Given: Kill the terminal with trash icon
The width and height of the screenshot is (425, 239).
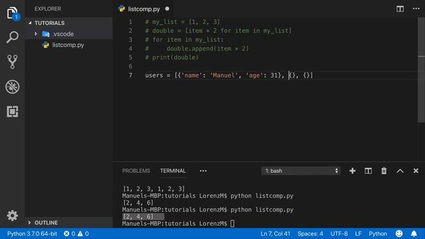Looking at the screenshot, I should point(384,171).
